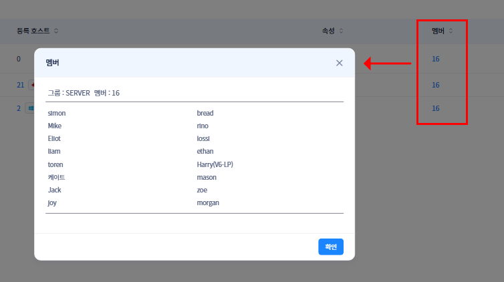Click the 등록 호스트 column header
Screen dimensions: 504x282
[33, 31]
